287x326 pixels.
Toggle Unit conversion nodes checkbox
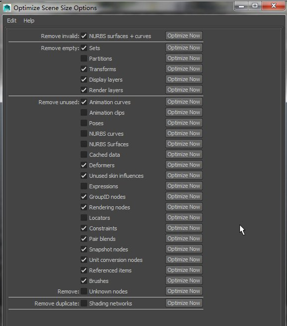(84, 260)
